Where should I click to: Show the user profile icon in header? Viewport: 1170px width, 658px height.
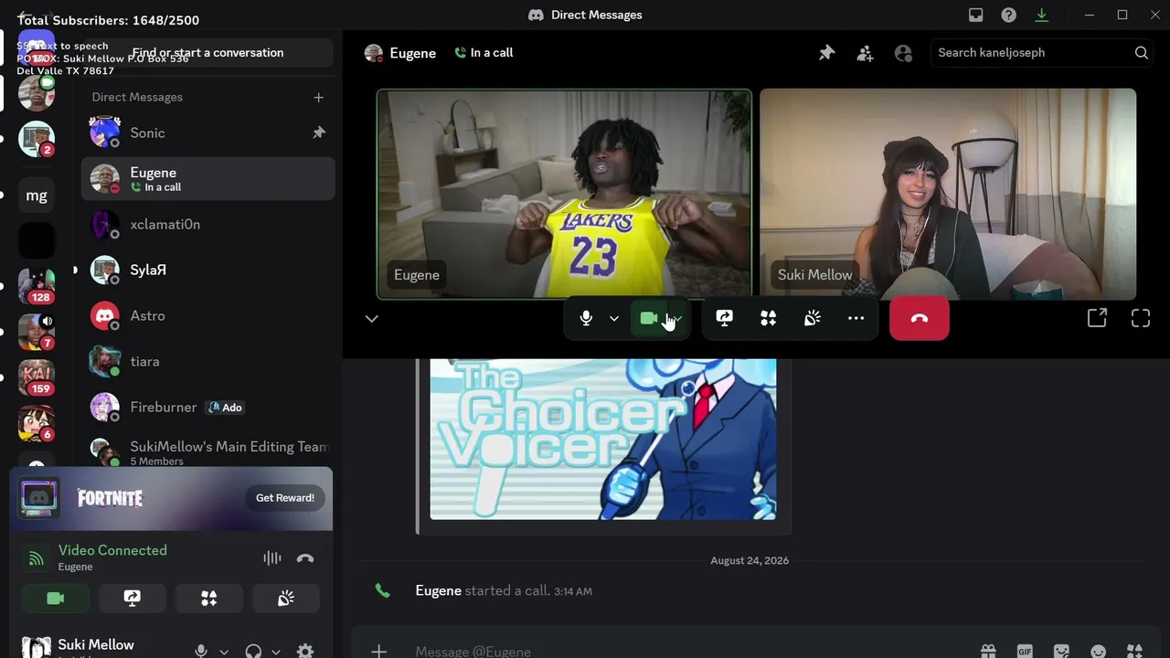[903, 53]
